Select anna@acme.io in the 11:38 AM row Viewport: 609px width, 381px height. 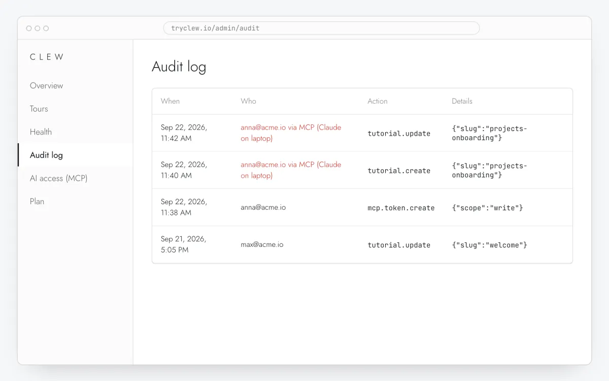[x=263, y=207]
